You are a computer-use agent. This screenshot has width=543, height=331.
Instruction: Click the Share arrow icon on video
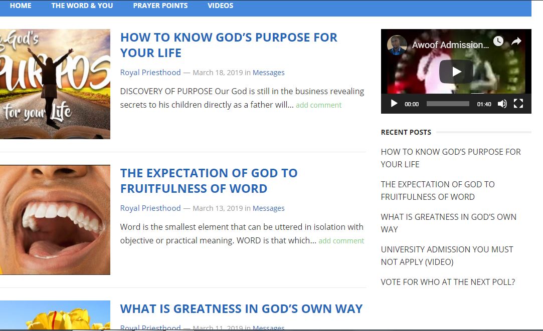point(516,41)
